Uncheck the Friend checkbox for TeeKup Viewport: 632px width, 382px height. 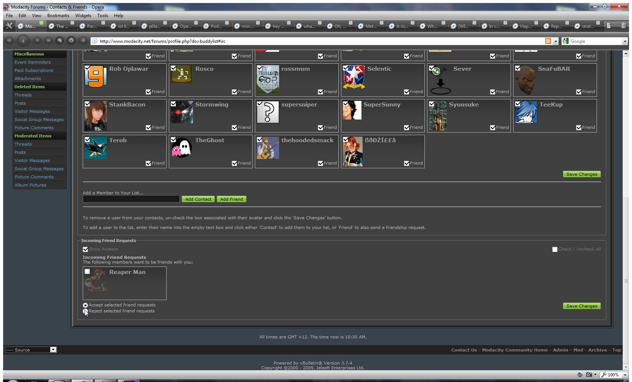579,127
